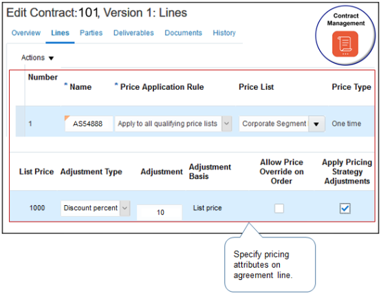Switch to the Parties tab
The width and height of the screenshot is (381, 293).
point(91,33)
